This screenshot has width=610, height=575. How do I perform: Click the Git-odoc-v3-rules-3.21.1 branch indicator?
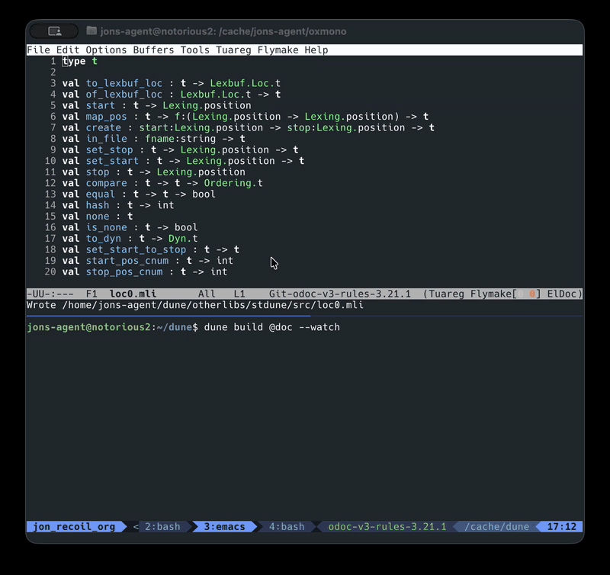point(339,294)
